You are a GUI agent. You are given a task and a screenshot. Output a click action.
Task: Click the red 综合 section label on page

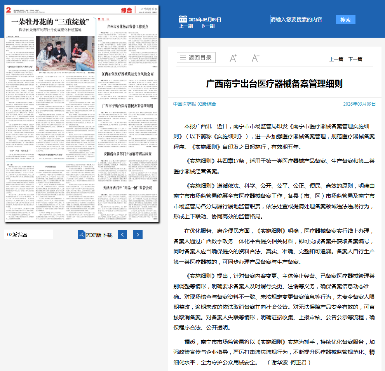(x=126, y=10)
